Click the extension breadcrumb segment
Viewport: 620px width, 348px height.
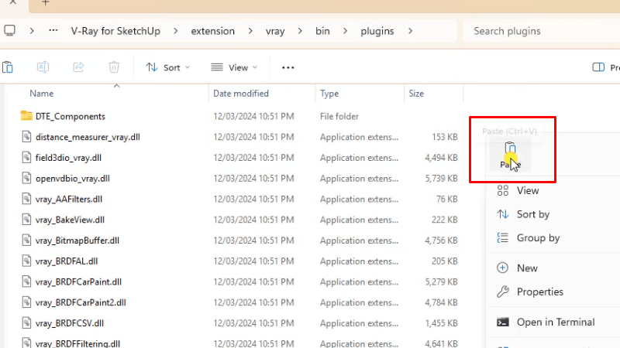click(x=213, y=31)
